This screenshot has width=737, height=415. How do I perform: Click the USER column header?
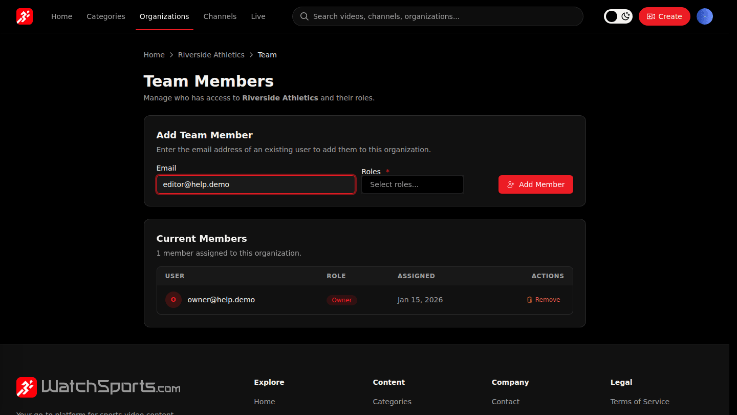tap(175, 276)
